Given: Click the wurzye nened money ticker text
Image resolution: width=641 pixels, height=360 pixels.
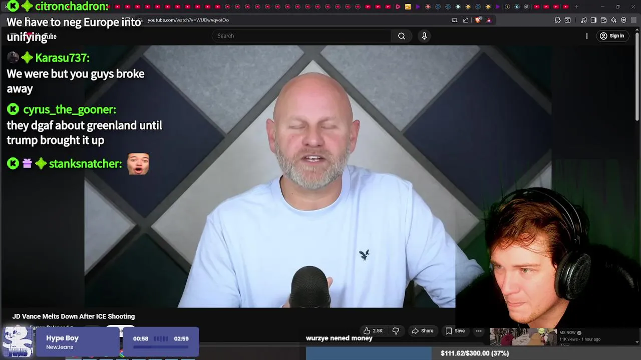Looking at the screenshot, I should (x=339, y=338).
